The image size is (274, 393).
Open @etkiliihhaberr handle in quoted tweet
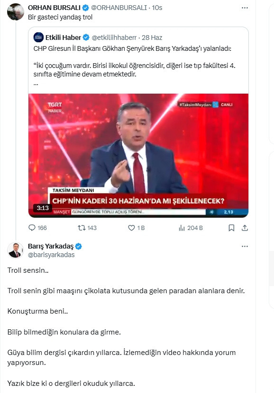click(x=114, y=38)
